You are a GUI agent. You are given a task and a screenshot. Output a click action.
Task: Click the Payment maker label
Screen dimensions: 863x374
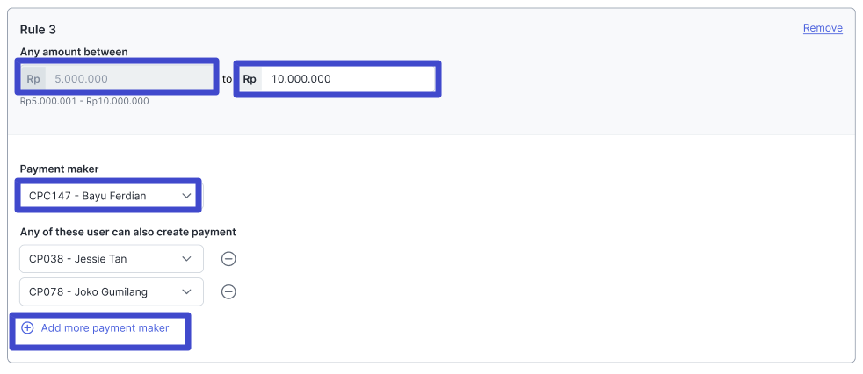pos(60,169)
